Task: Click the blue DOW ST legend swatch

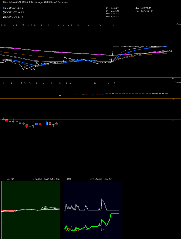Action: 4,8
